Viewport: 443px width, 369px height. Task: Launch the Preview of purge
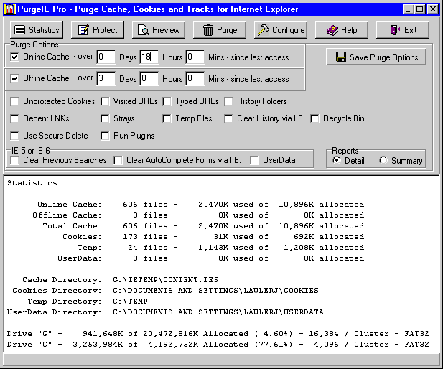point(159,30)
